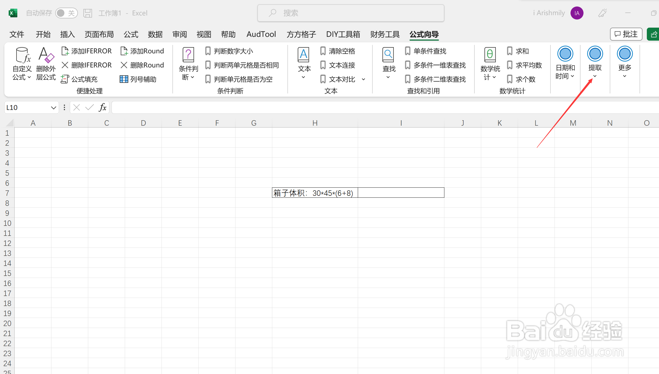This screenshot has width=659, height=374.
Task: Open the 日期和时间 dropdown
Action: point(565,63)
